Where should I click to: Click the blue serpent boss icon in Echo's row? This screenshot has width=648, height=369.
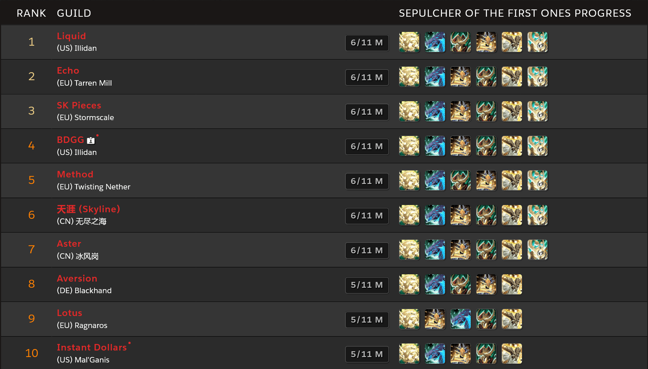(x=435, y=77)
